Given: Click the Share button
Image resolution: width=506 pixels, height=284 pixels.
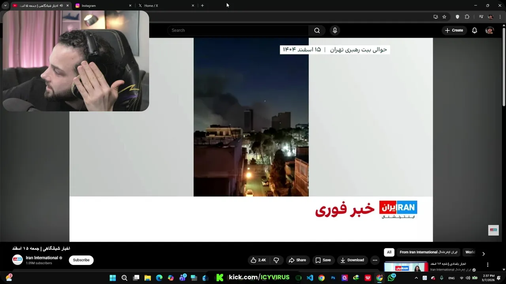Looking at the screenshot, I should (297, 260).
